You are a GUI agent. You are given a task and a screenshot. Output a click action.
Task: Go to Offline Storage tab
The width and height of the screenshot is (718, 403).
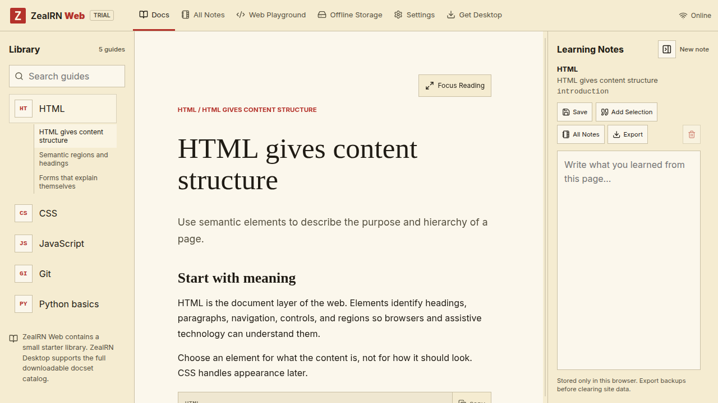pyautogui.click(x=350, y=15)
